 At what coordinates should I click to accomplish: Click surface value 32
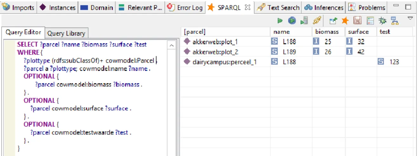click(x=361, y=42)
